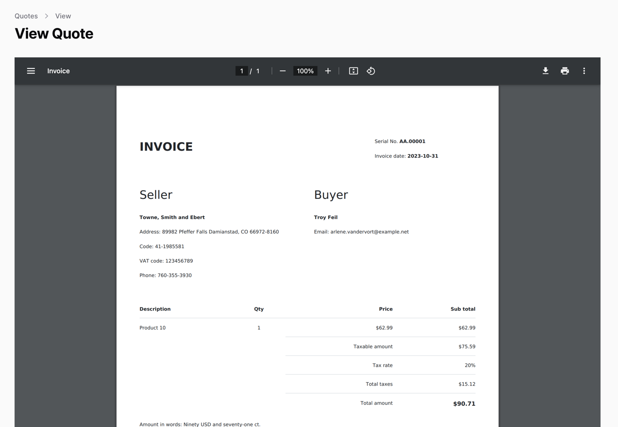Click the Product 10 line item
618x427 pixels.
(152, 327)
